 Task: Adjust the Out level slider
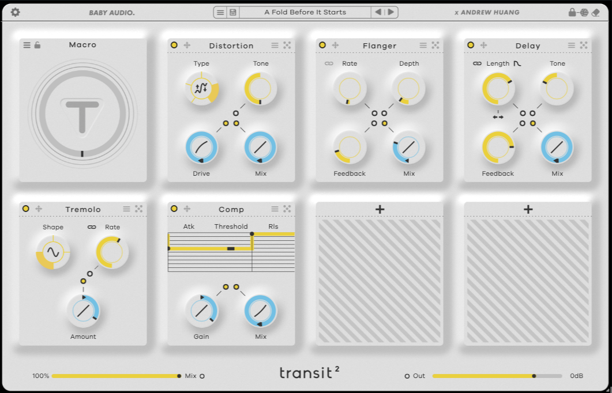(497, 376)
